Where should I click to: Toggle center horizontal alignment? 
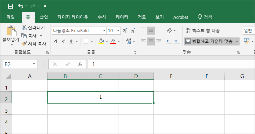point(151,41)
